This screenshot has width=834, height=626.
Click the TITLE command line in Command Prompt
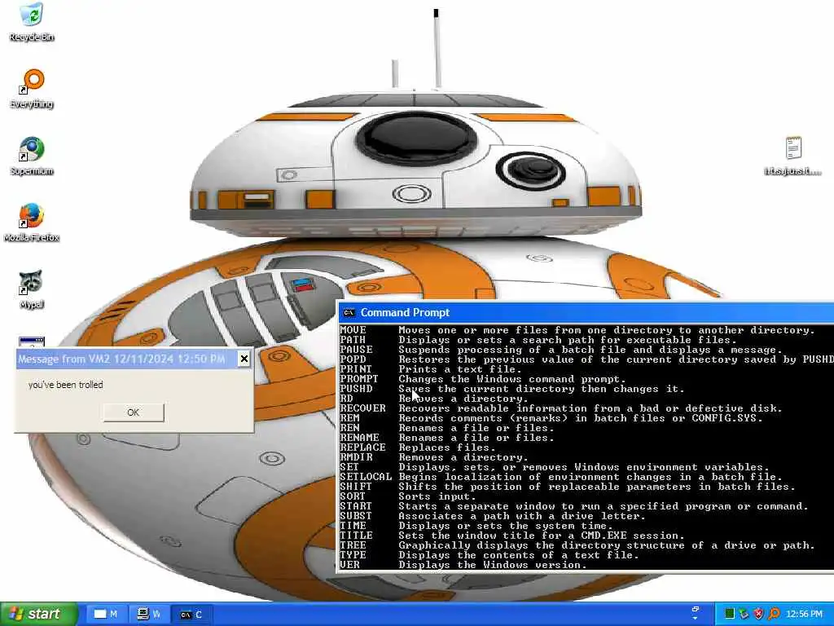[x=513, y=536]
